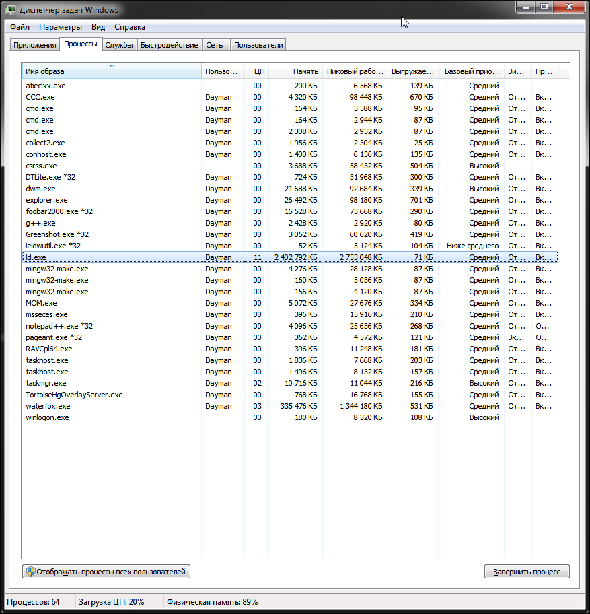The height and width of the screenshot is (614, 590).
Task: Click the Task Manager title bar icon
Action: [x=11, y=9]
